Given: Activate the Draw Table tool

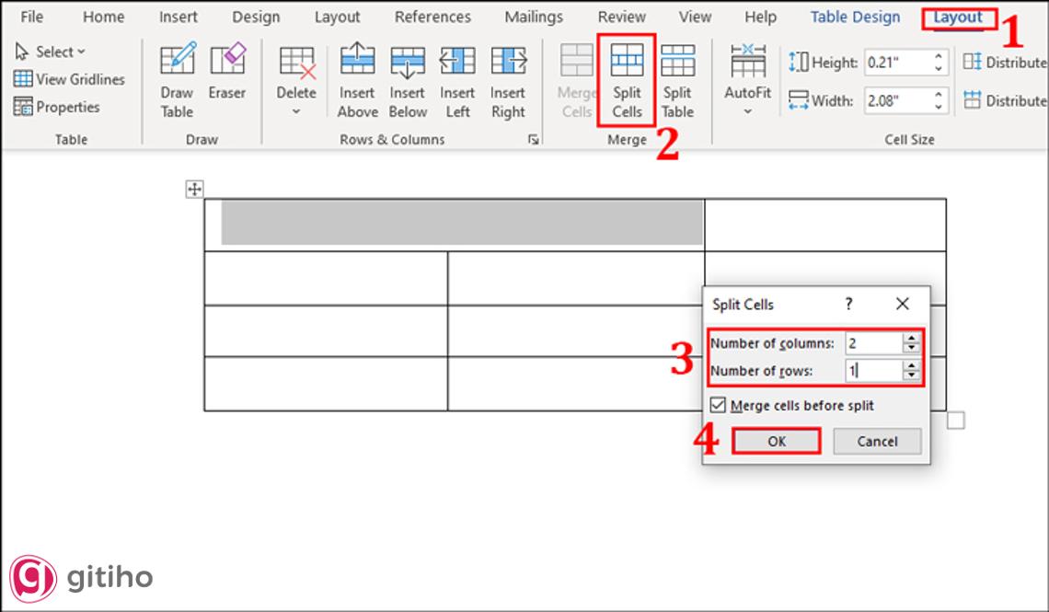Looking at the screenshot, I should click(x=178, y=81).
